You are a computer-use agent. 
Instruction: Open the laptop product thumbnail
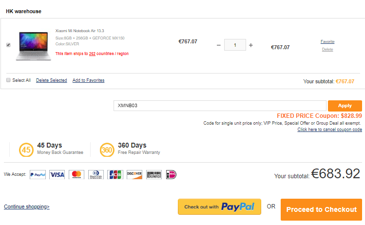click(33, 46)
